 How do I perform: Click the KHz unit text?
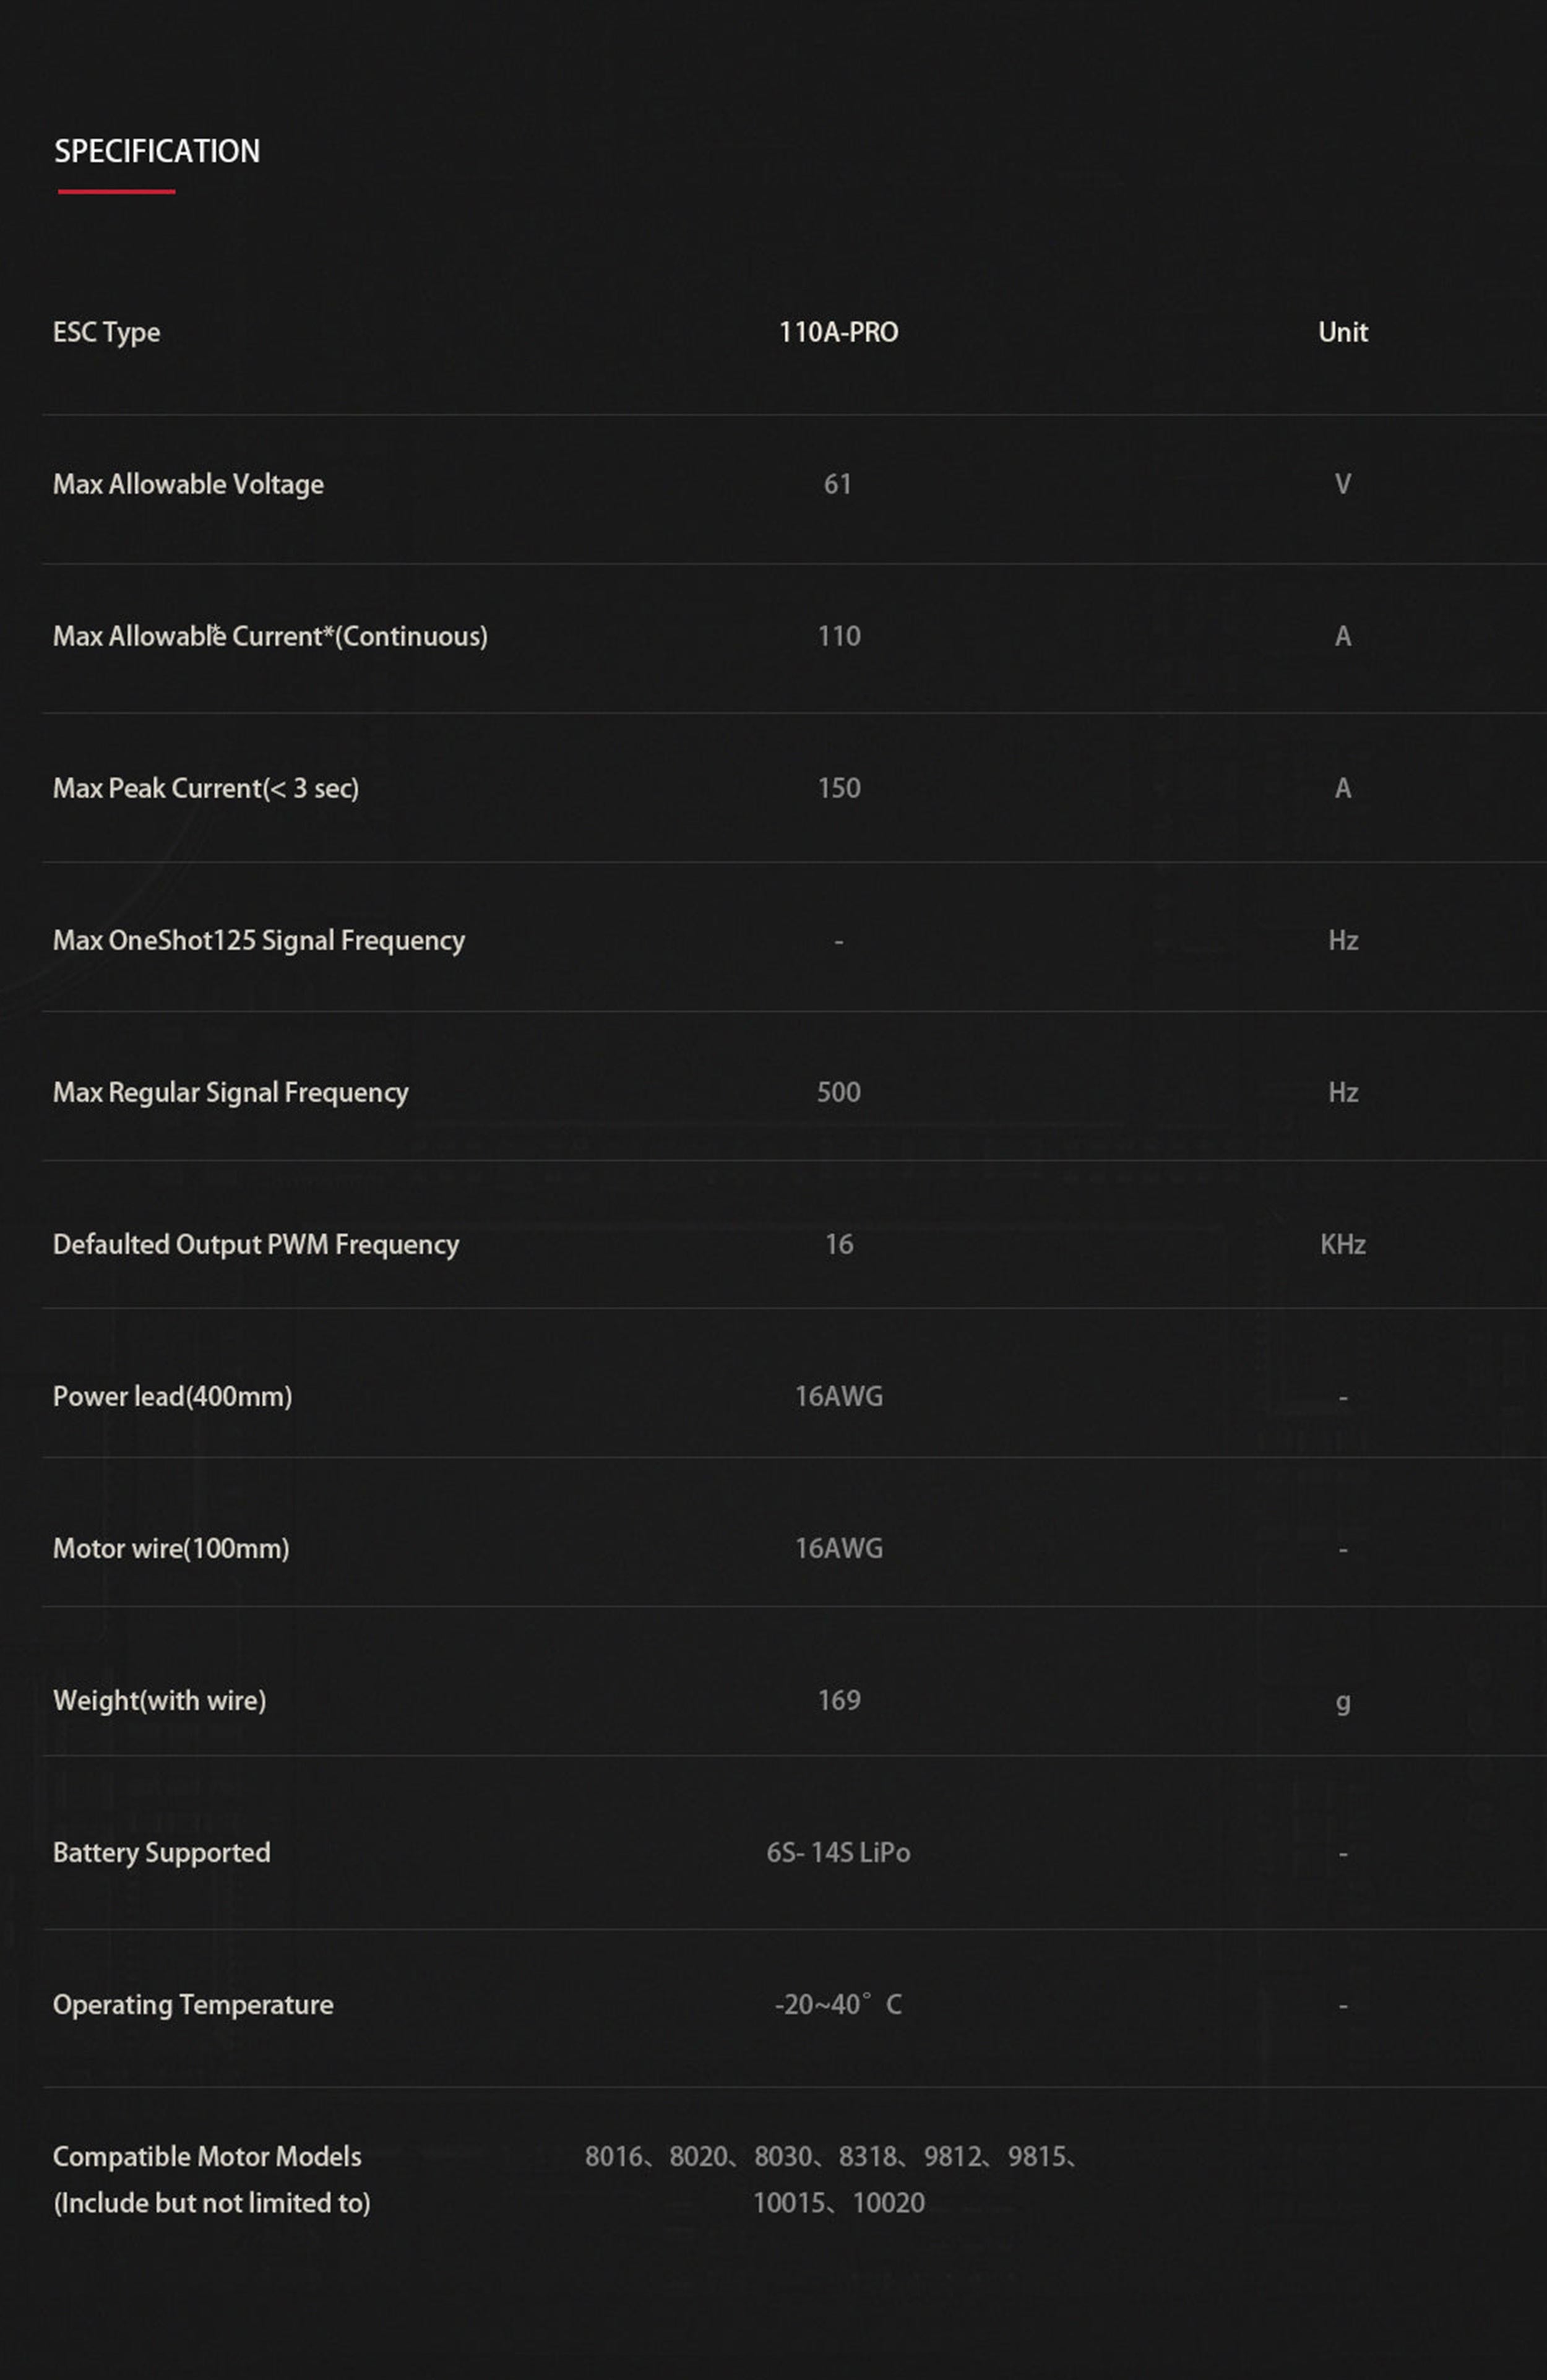1342,1244
